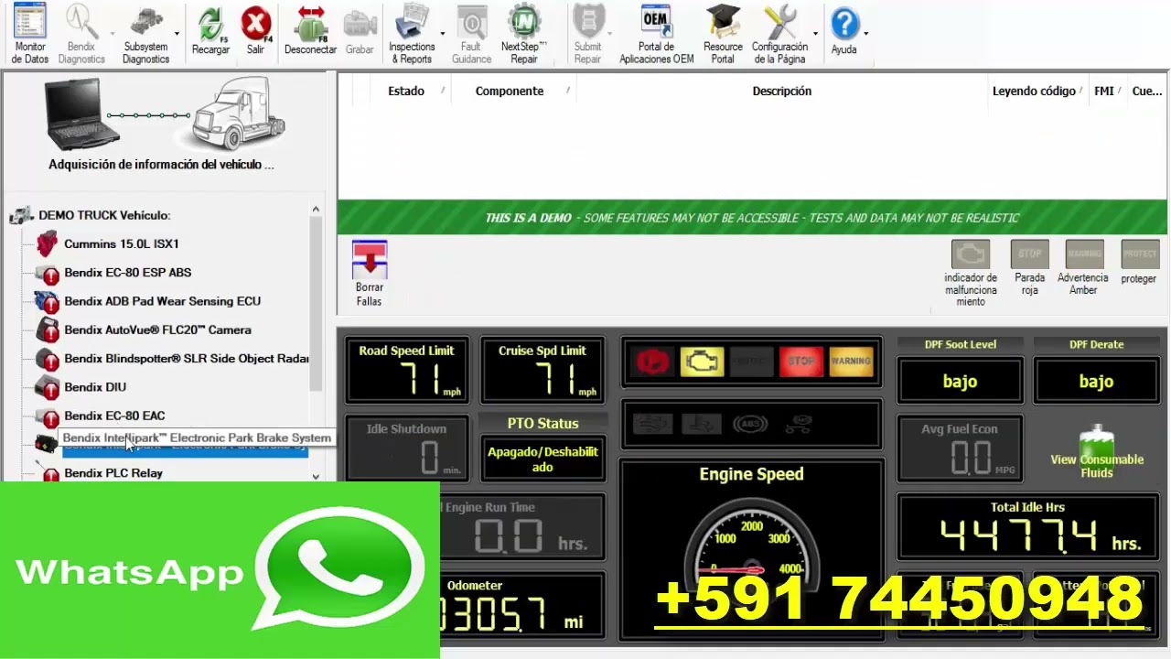Click the DPF Soot Level value
Viewport: 1171px width, 659px height.
pos(960,381)
